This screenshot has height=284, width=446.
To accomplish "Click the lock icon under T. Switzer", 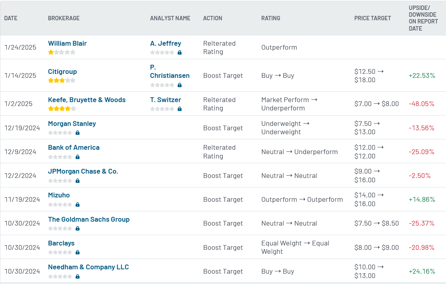I will pyautogui.click(x=180, y=109).
